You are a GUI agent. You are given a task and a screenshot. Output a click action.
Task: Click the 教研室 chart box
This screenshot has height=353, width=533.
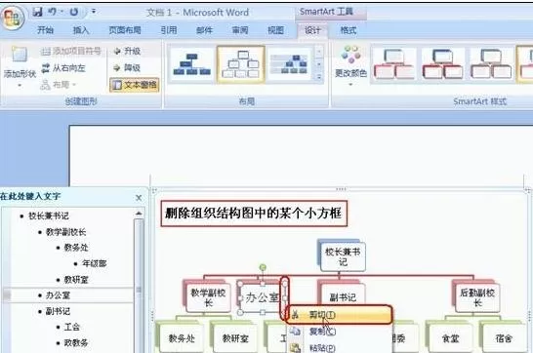click(x=235, y=338)
